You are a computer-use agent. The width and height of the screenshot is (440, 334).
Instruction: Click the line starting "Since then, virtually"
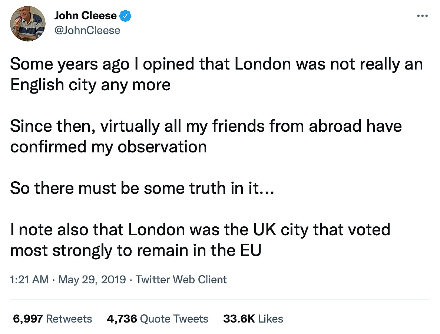[206, 126]
